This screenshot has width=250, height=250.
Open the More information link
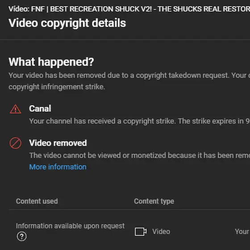[58, 167]
